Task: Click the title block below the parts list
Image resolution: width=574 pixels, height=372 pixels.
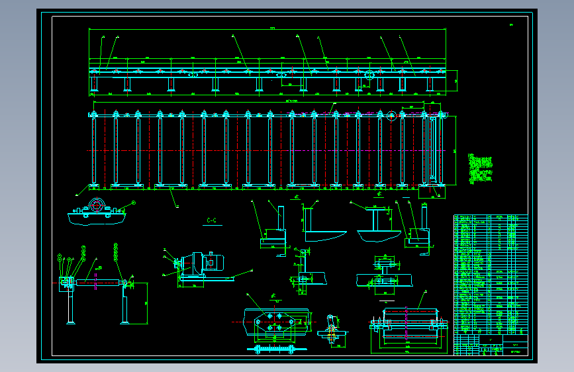Action: coord(491,345)
